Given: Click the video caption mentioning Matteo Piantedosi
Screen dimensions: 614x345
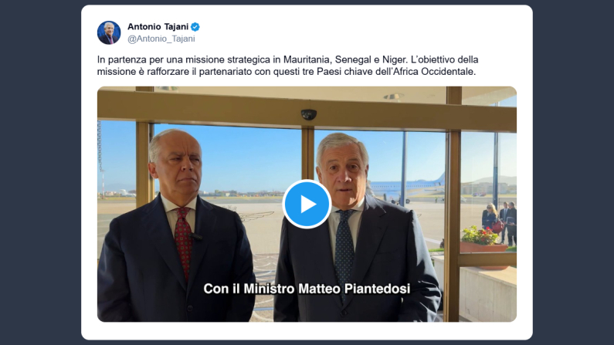Looking at the screenshot, I should pyautogui.click(x=307, y=289).
